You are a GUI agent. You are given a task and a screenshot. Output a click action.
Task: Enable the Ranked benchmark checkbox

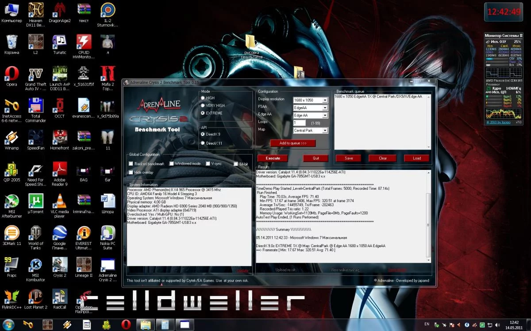pyautogui.click(x=131, y=164)
